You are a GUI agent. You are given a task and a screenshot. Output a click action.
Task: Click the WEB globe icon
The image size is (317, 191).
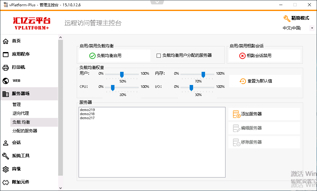6,81
